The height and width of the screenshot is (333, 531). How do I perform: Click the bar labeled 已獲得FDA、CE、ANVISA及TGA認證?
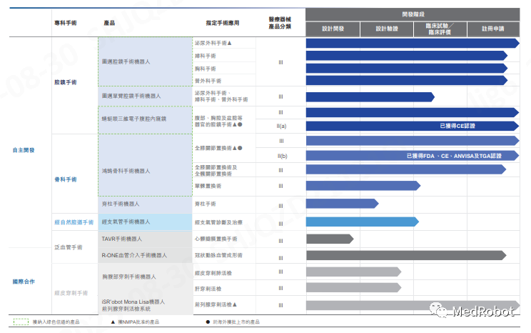pyautogui.click(x=413, y=155)
